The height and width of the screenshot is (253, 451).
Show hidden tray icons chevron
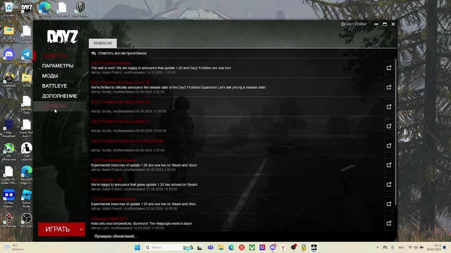pos(377,247)
